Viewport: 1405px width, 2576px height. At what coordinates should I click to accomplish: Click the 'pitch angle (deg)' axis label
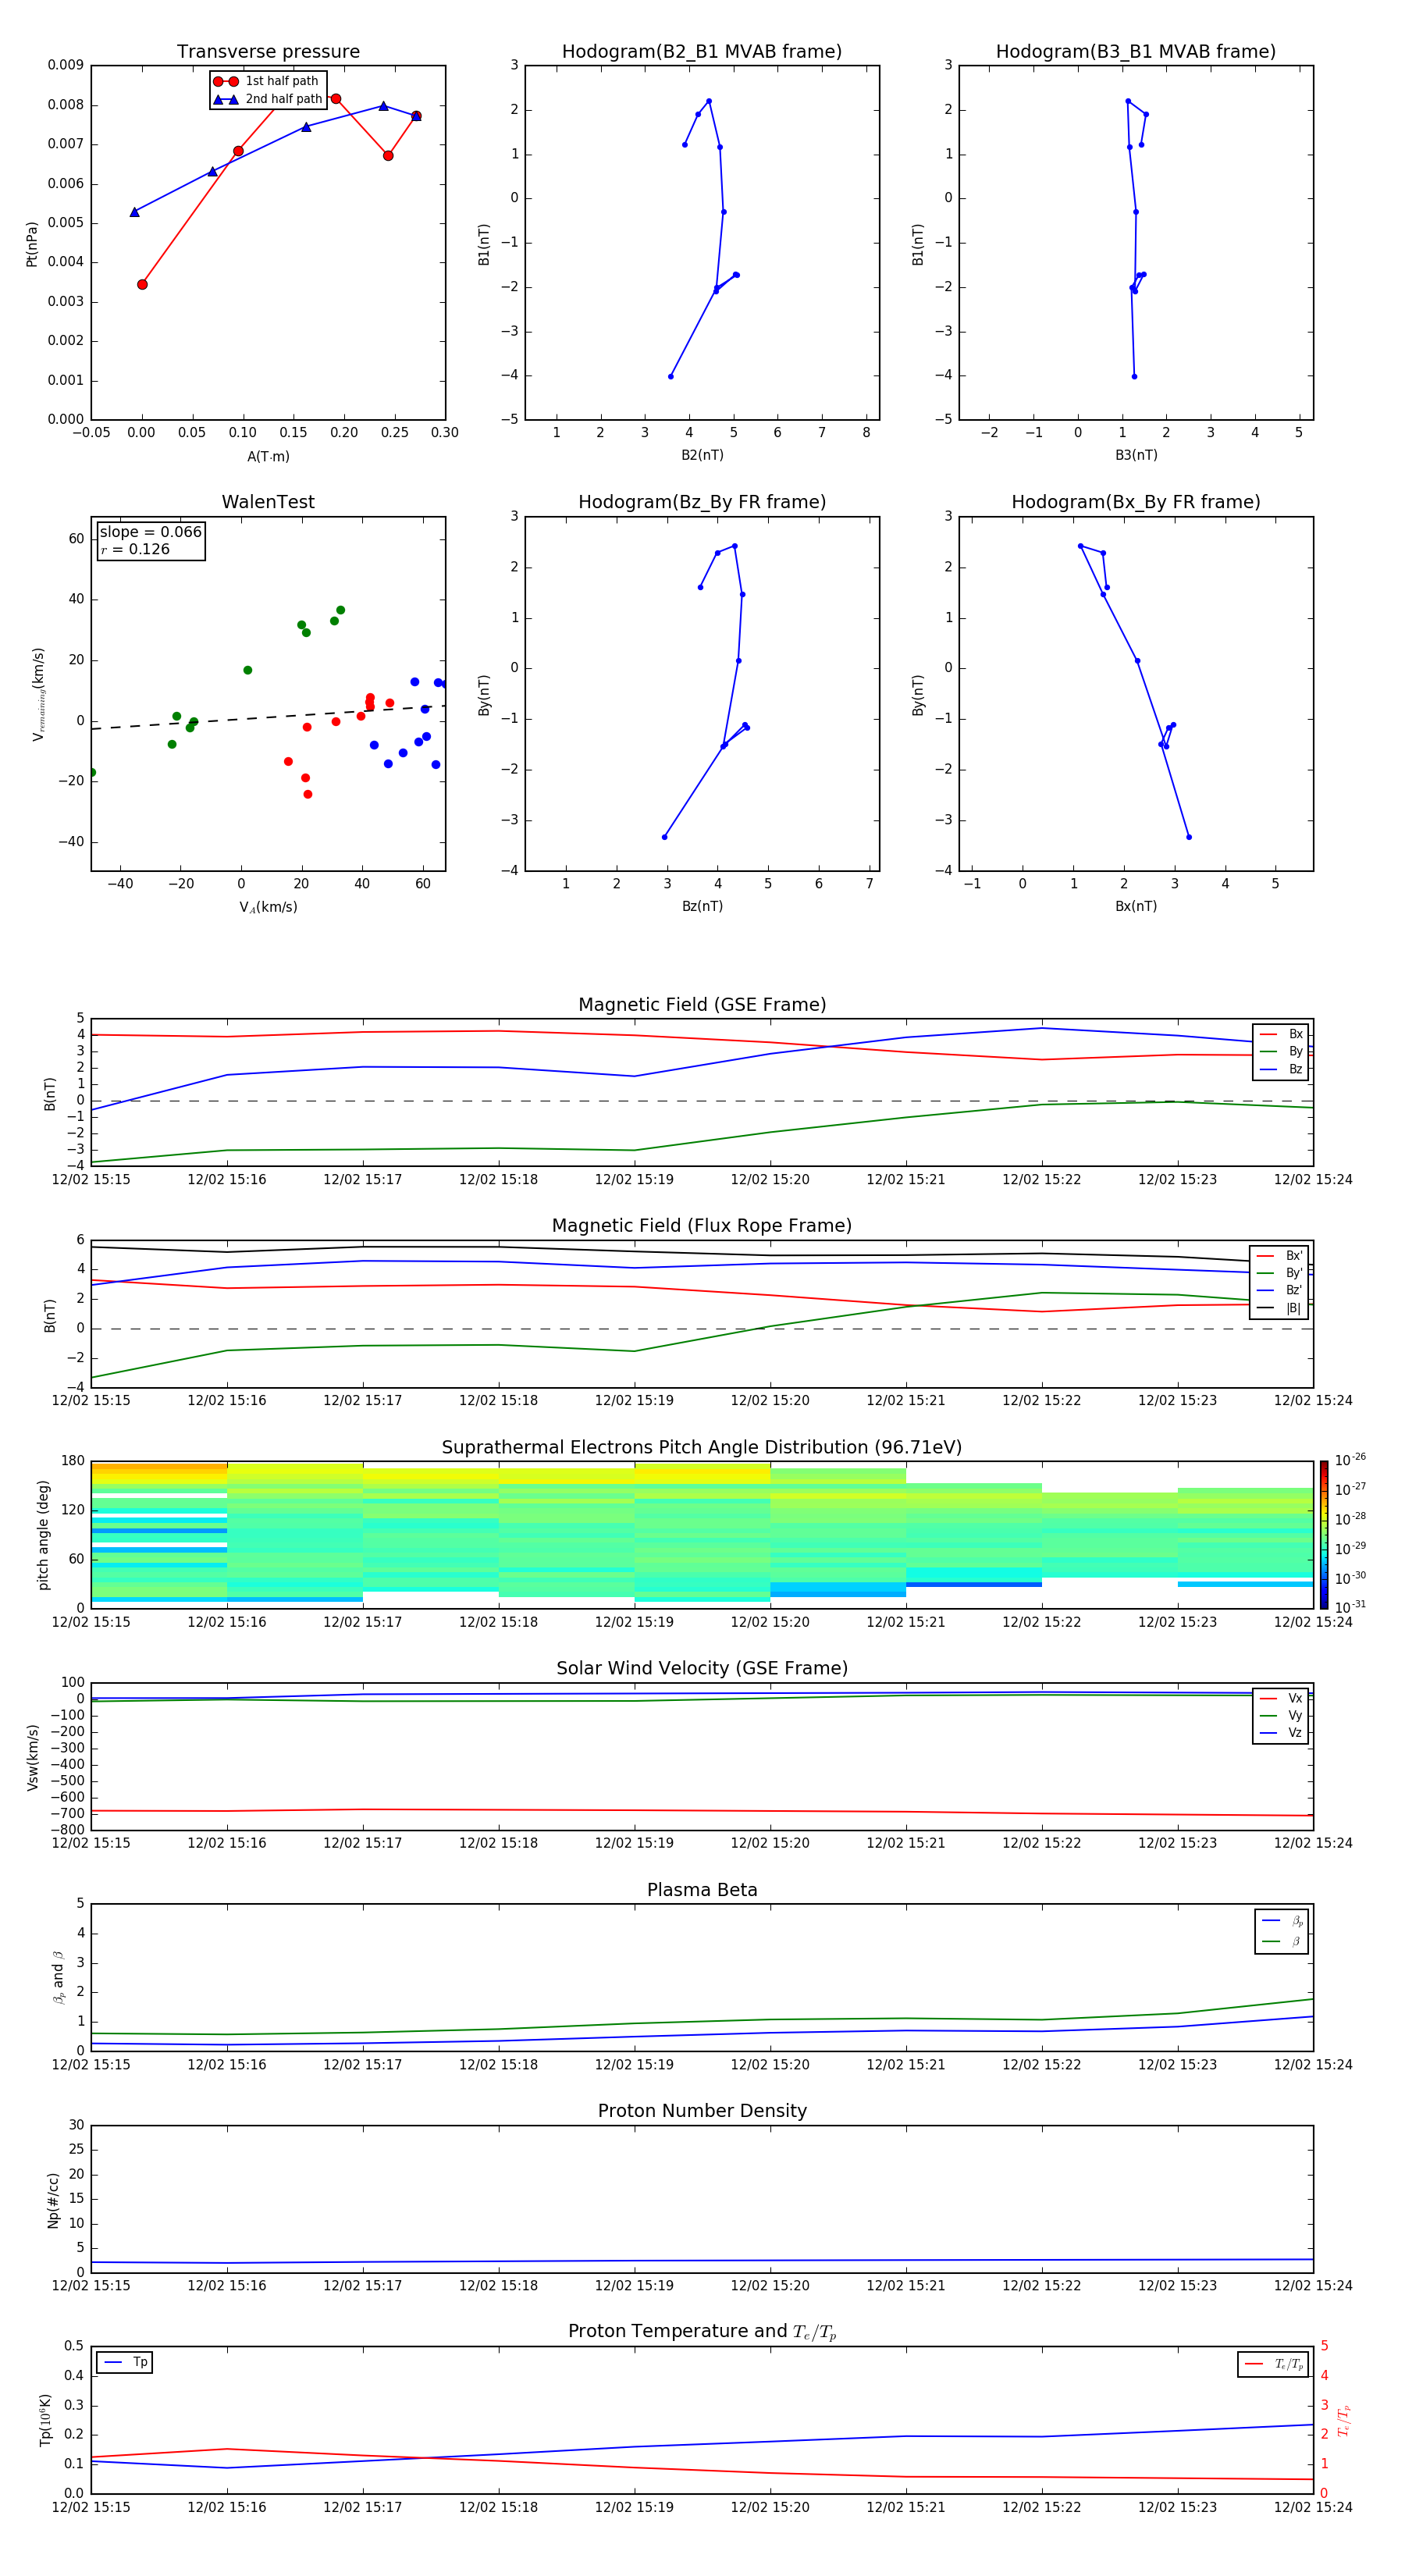click(43, 1535)
